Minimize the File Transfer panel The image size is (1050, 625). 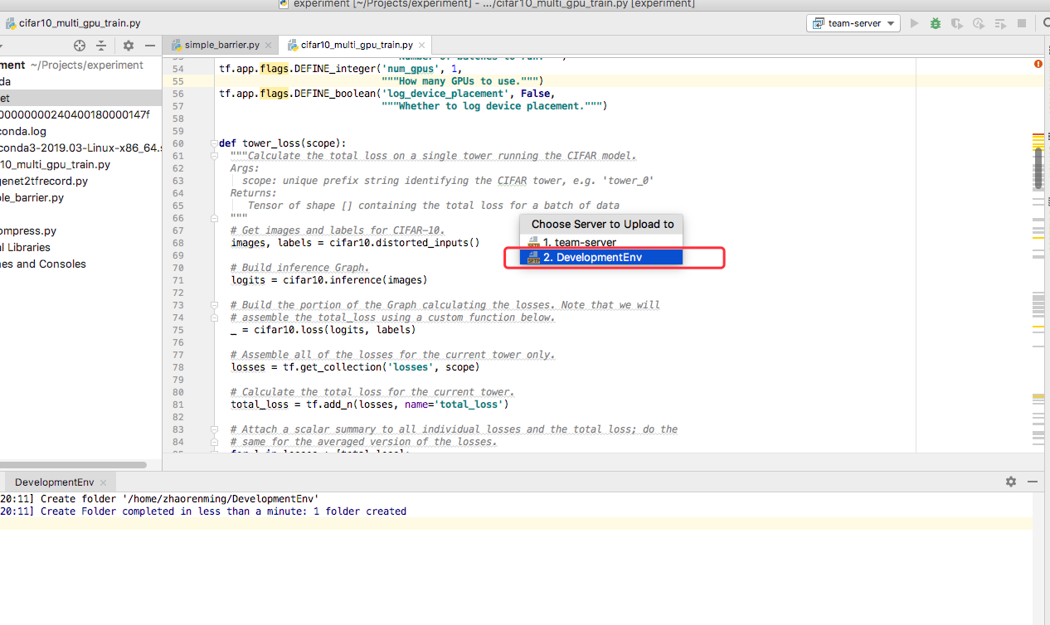pyautogui.click(x=1033, y=482)
